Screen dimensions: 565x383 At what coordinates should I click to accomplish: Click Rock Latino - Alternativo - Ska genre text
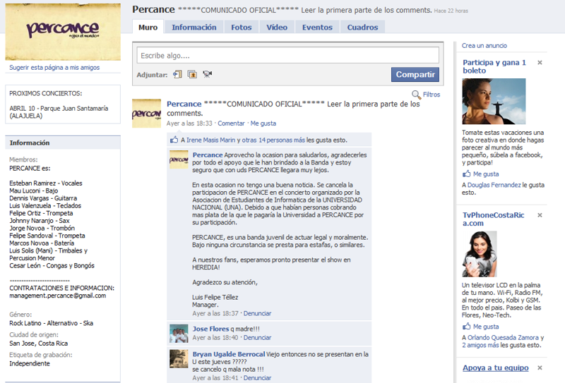click(x=51, y=323)
